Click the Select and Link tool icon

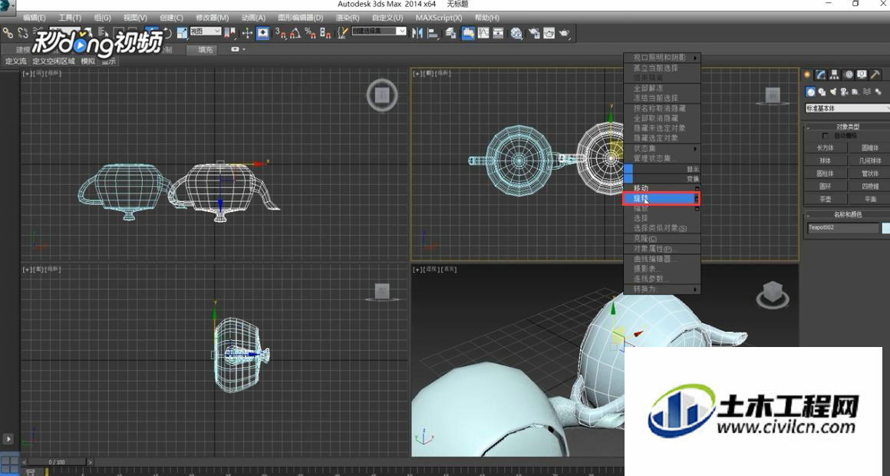click(8, 33)
